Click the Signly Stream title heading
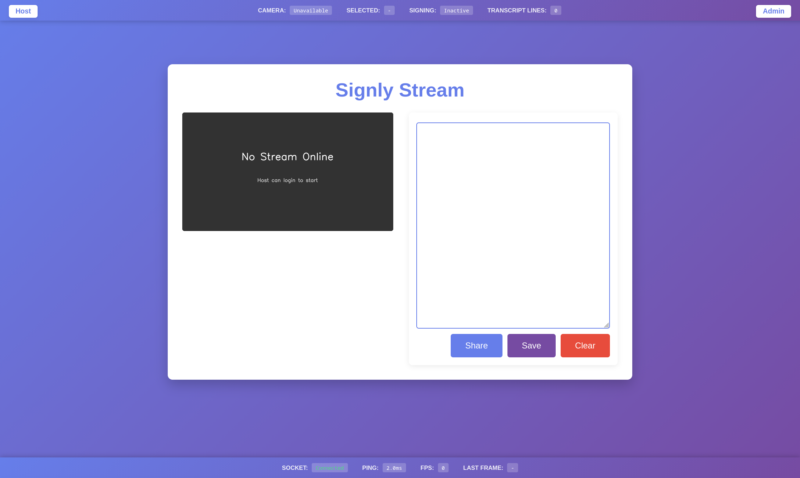 pos(400,90)
